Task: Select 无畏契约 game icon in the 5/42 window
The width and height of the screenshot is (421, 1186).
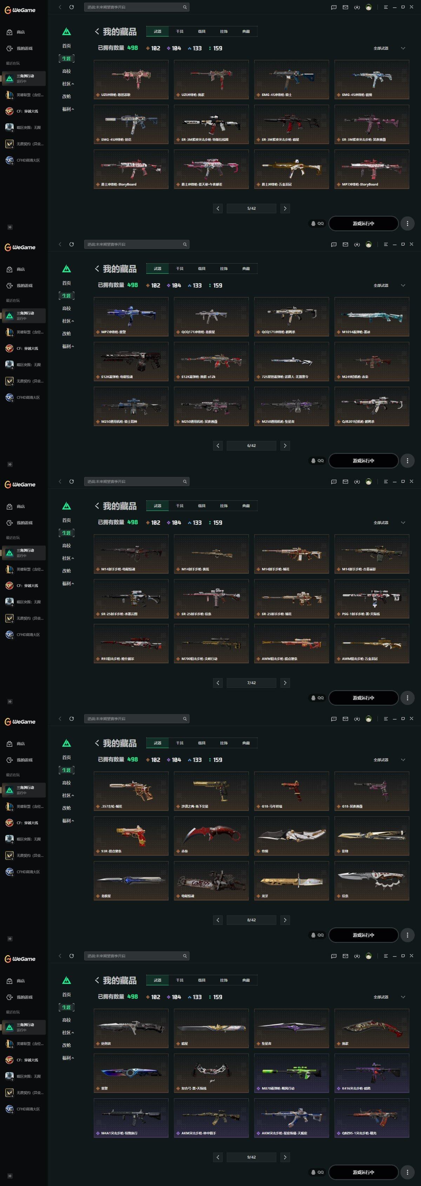Action: click(x=9, y=144)
